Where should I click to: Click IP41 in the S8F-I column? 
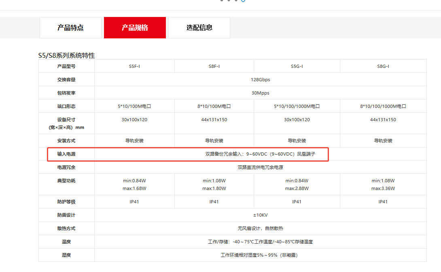click(x=214, y=202)
